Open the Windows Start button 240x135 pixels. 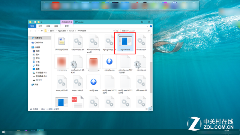3,132
